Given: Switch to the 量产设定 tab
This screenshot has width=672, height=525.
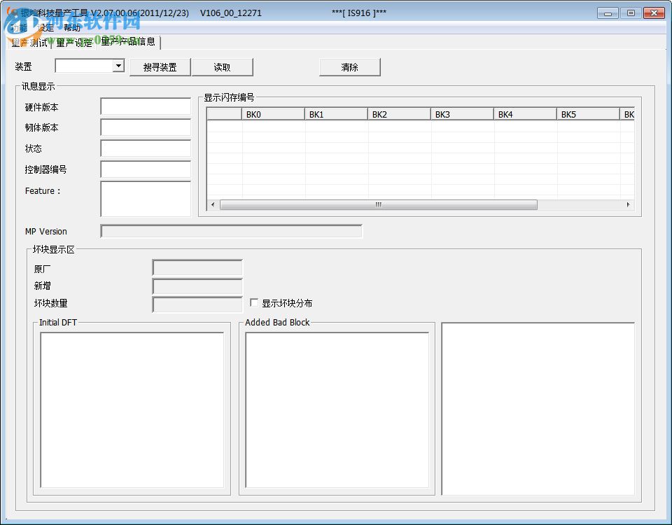Looking at the screenshot, I should [74, 43].
